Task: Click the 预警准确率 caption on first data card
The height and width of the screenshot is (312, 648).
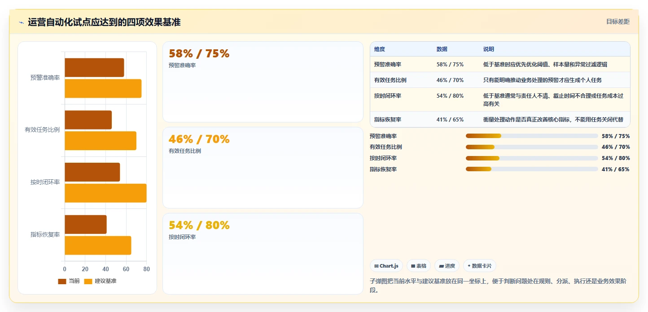Action: (182, 65)
